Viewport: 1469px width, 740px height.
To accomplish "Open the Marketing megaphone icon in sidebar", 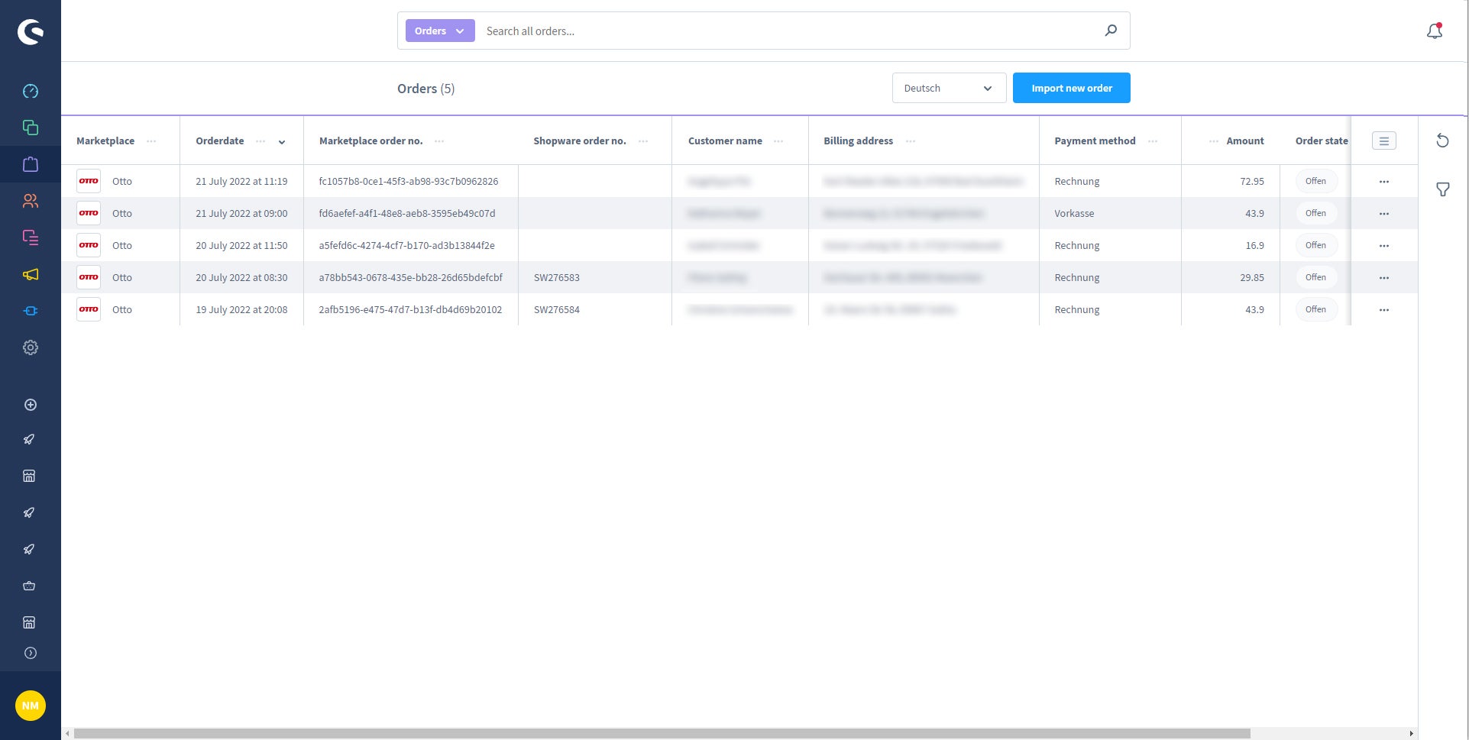I will point(31,274).
